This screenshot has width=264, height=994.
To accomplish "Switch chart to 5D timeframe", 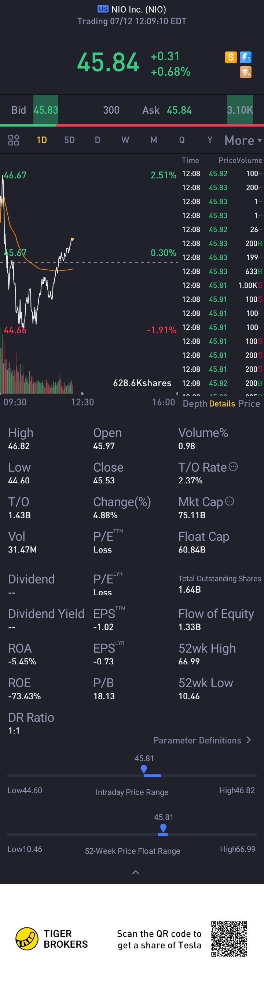I will pos(69,140).
